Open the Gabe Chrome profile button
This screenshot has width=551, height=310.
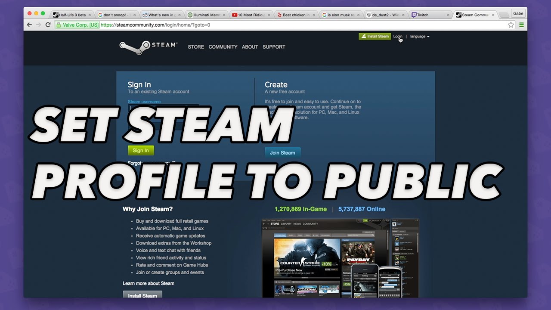pos(518,13)
